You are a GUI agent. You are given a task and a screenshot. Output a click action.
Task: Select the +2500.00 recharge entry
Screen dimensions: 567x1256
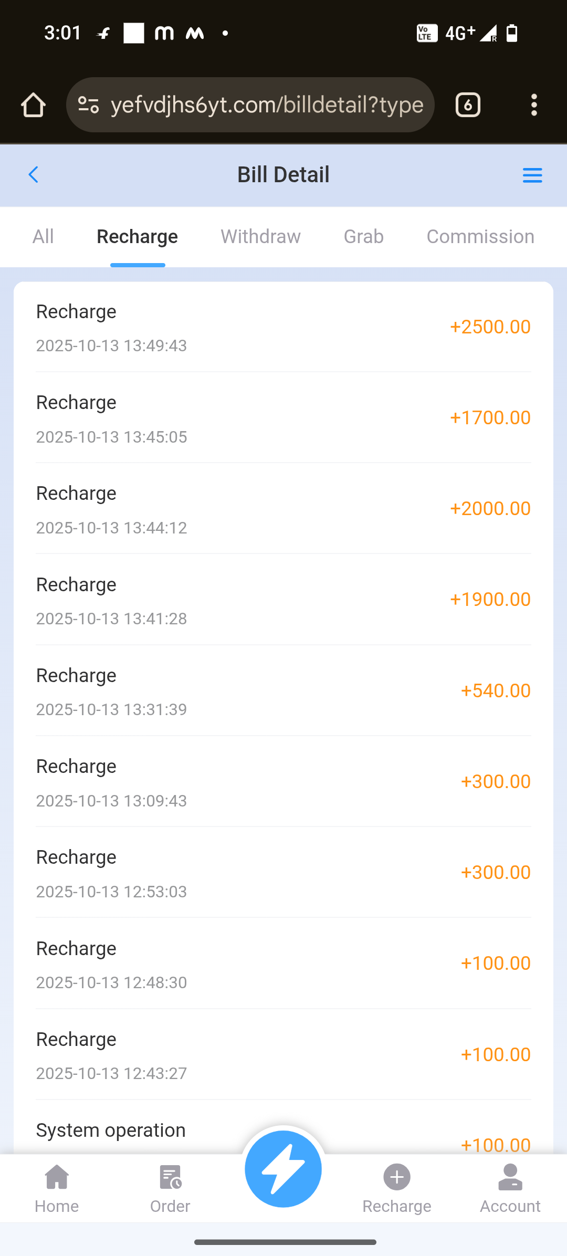point(283,328)
